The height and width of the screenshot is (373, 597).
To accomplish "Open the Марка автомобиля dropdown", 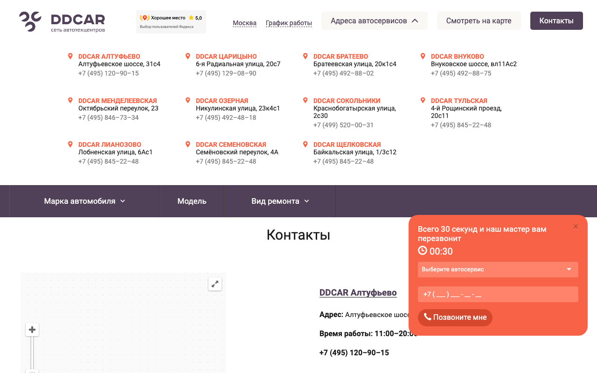I will (x=84, y=201).
